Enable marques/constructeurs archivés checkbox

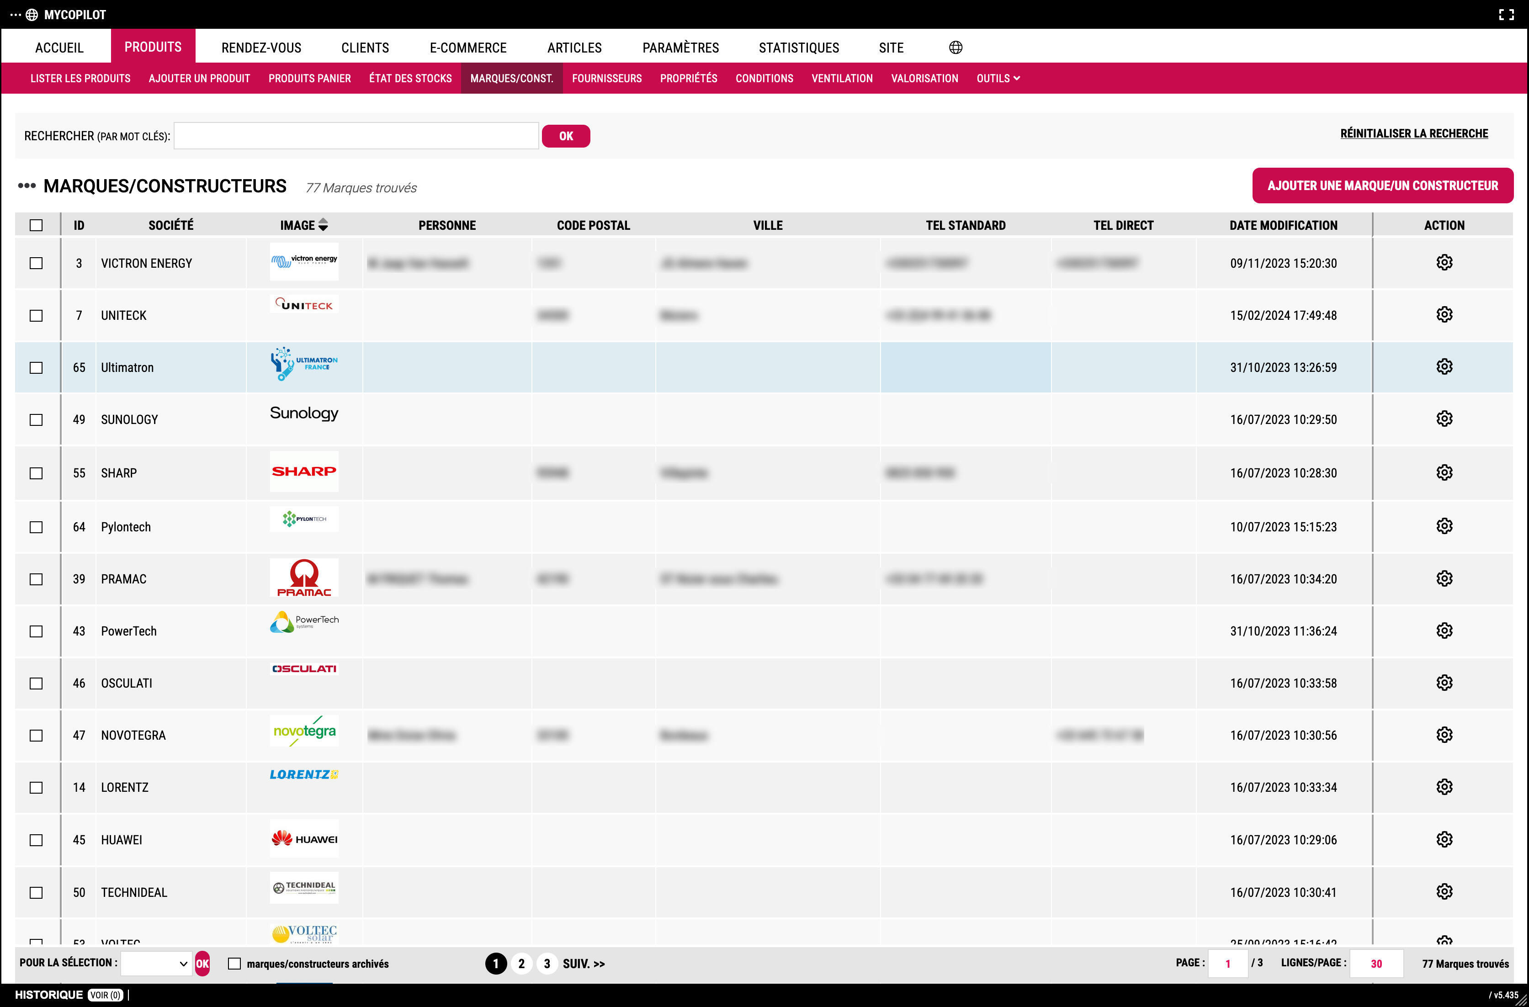(234, 963)
